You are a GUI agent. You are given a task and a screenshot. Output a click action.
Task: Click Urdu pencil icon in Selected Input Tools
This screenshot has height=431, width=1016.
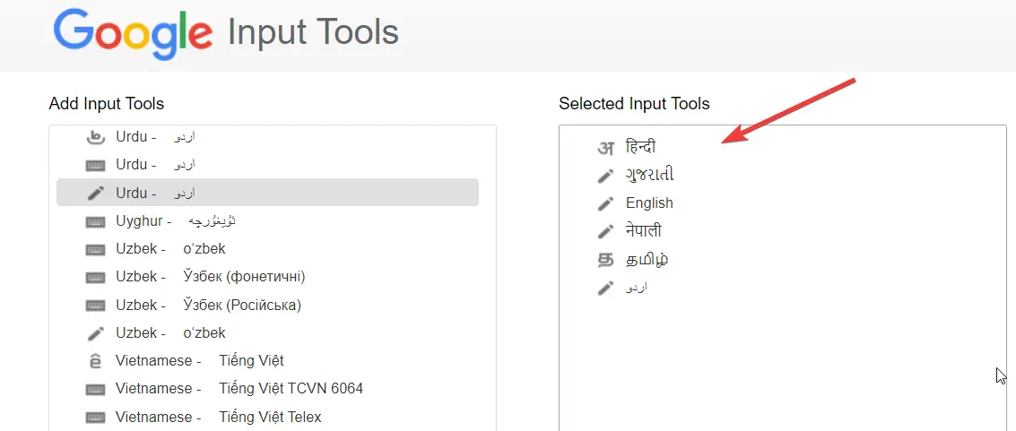point(605,288)
